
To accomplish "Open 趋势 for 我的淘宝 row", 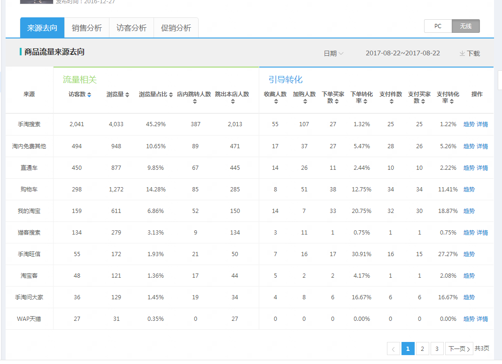I will (469, 211).
